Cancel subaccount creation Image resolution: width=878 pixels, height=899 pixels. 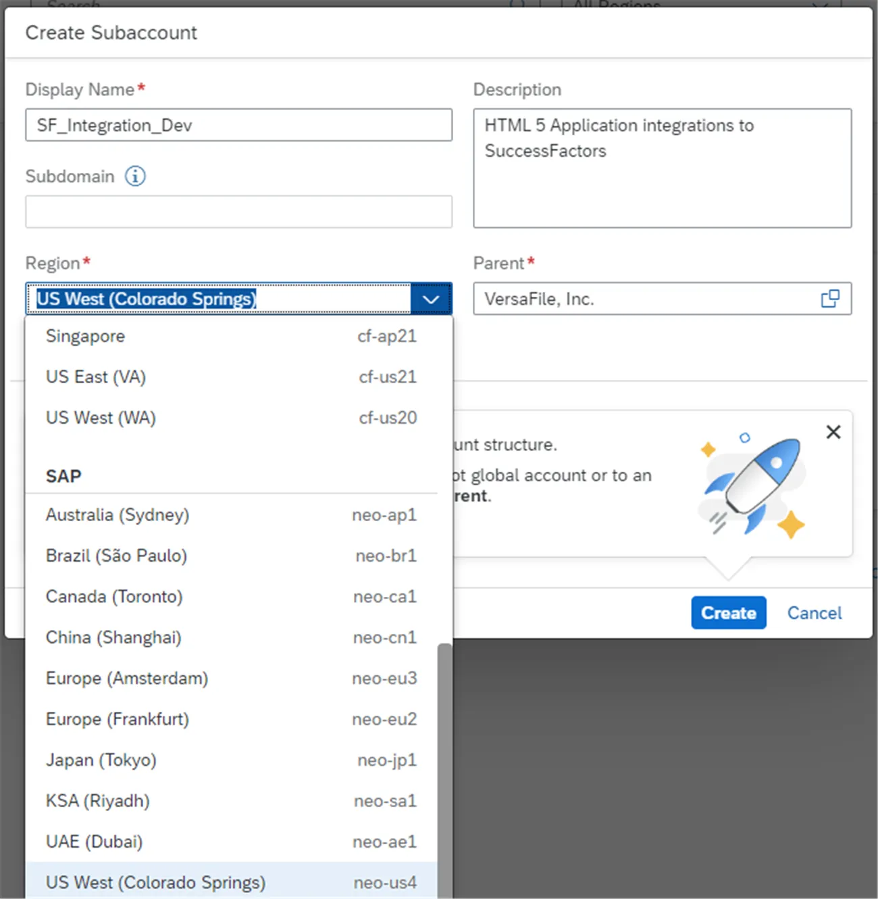(815, 612)
